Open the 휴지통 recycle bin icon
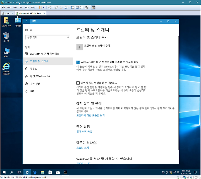 [x=6, y=37]
